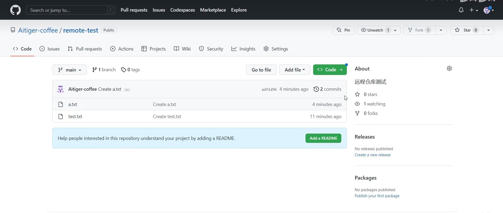The height and width of the screenshot is (213, 503).
Task: Pin the repository to profile
Action: click(x=343, y=30)
